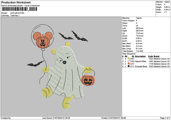Screen dimensions: 171x120
Task: Select the black swatch for thread 2711
Action: click(129, 66)
